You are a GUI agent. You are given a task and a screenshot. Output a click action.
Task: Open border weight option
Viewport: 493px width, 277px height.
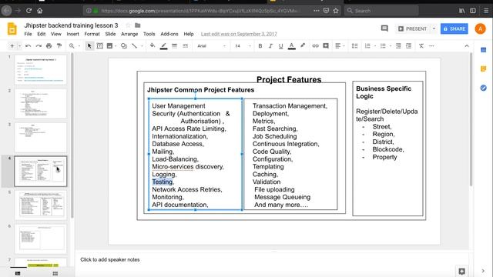pos(174,46)
